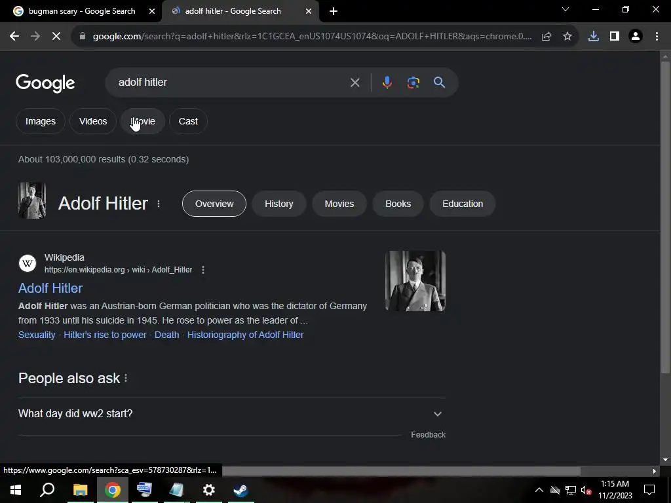Screen dimensions: 671x503
Task: Open Chrome profile avatar menu
Action: pos(636,37)
